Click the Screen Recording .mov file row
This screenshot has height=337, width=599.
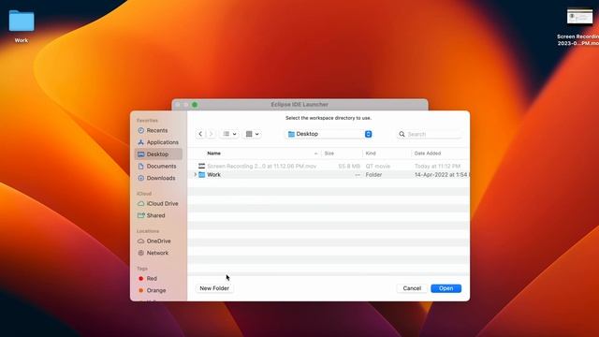click(x=329, y=167)
